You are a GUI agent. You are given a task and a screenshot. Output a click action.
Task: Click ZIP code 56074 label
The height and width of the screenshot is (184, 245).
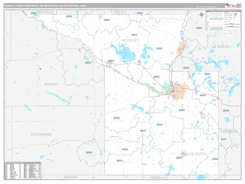coord(134,35)
